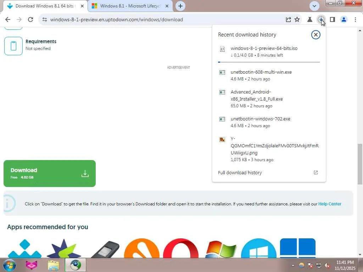The image size is (363, 272).
Task: Go back to the previous page
Action: coord(8,20)
